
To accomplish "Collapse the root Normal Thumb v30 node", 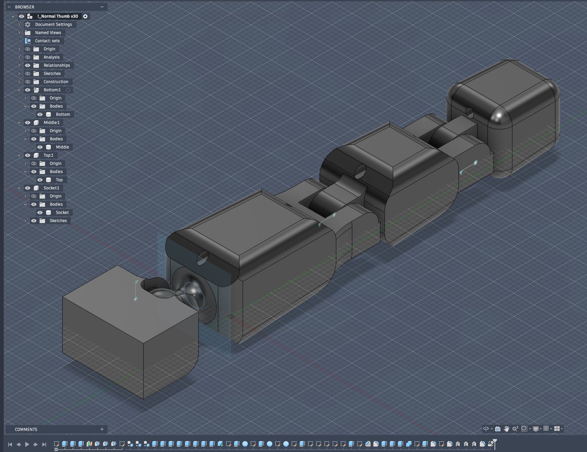I will pyautogui.click(x=13, y=16).
